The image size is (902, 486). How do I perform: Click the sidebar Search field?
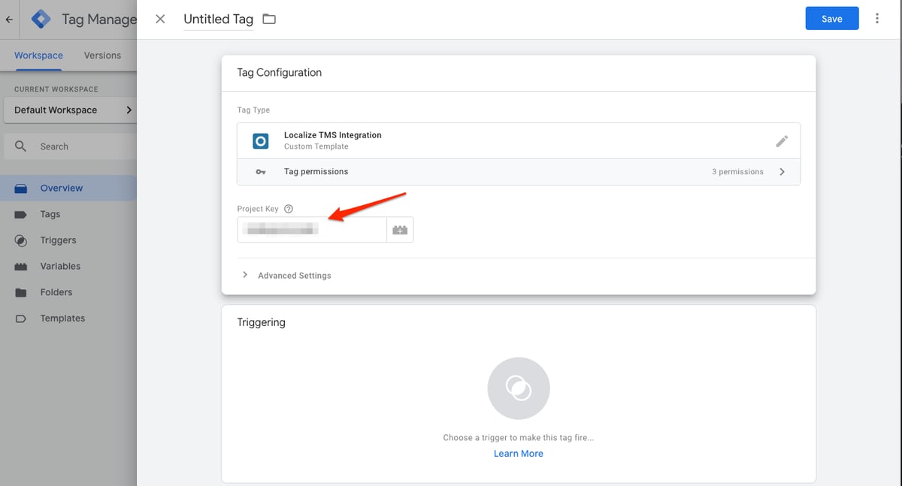pos(70,146)
